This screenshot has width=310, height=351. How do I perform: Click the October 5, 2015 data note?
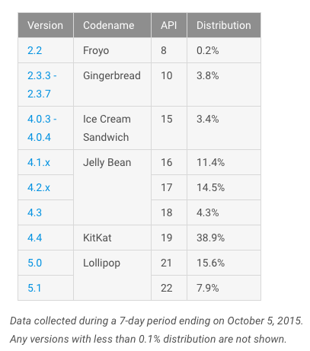point(156,321)
